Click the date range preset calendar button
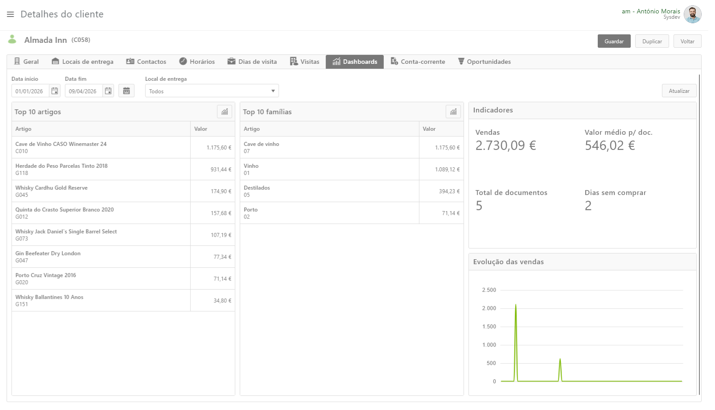 [x=127, y=91]
